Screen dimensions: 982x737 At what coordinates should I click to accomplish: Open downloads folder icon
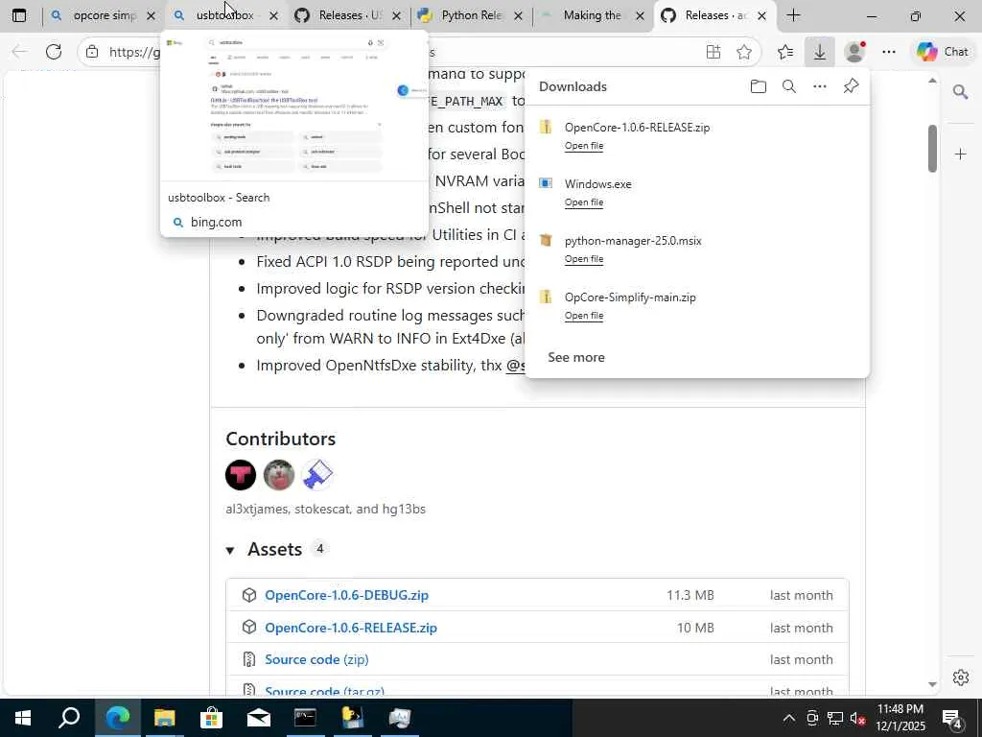pos(759,86)
